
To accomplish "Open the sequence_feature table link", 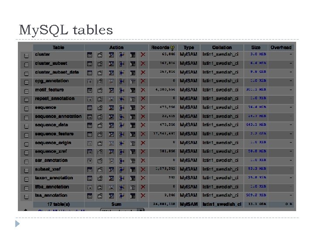I will (54, 134).
